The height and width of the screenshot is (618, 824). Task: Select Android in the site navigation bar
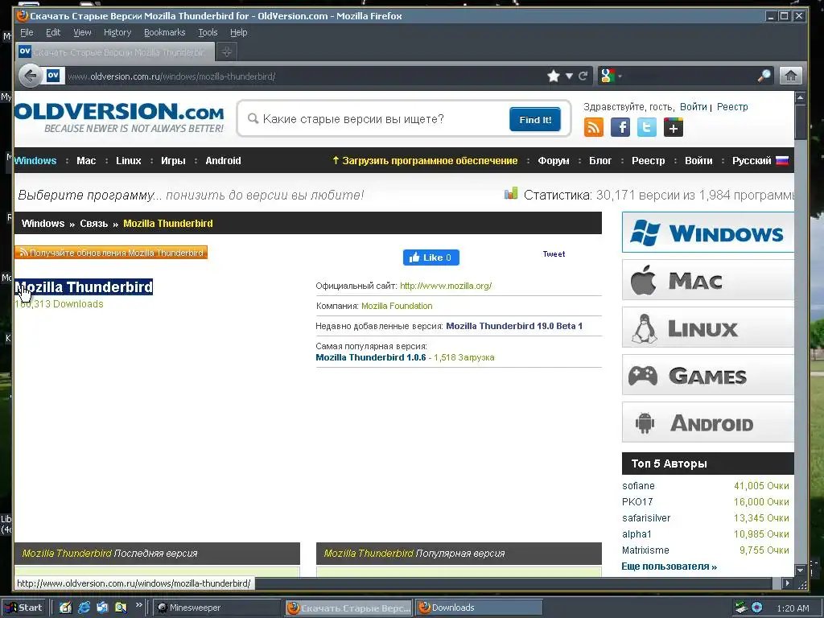click(x=223, y=161)
